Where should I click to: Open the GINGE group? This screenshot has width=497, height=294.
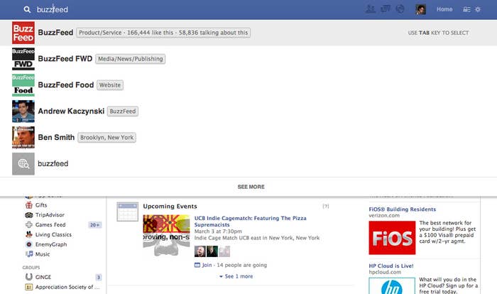click(43, 277)
